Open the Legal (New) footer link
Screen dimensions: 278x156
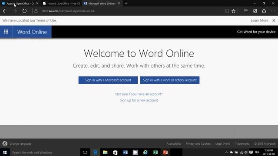coord(223,143)
